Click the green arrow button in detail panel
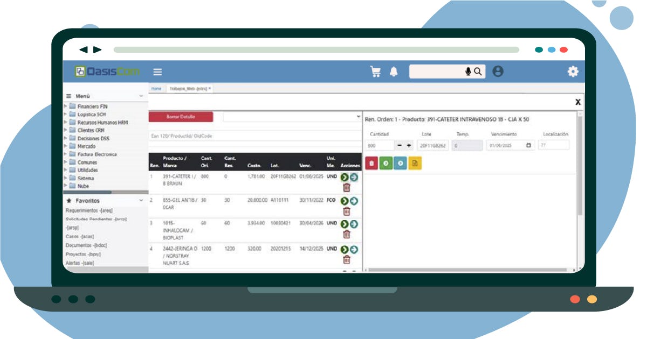The width and height of the screenshot is (647, 339). coord(386,163)
